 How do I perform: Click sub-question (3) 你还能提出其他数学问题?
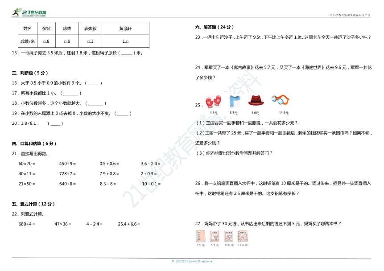point(234,153)
